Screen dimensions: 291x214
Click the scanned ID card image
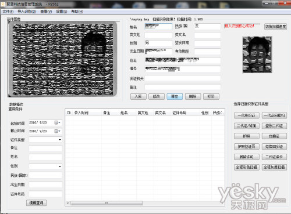(62, 59)
